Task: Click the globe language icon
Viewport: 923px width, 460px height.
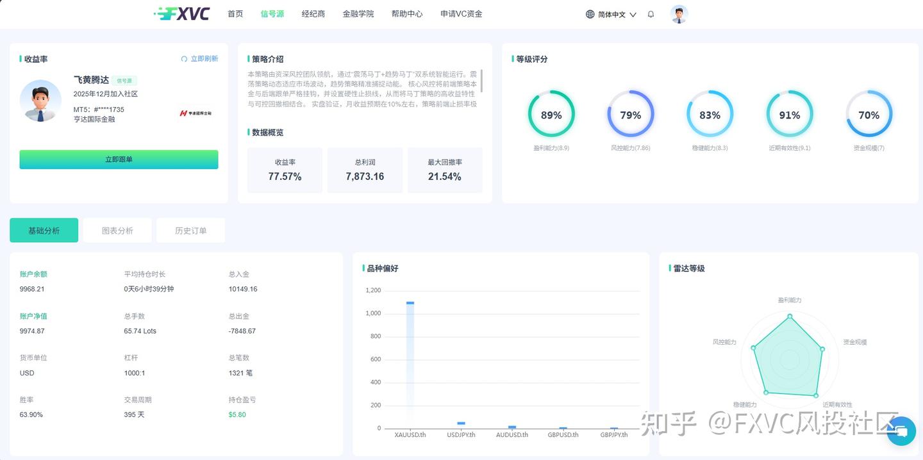Action: [590, 14]
